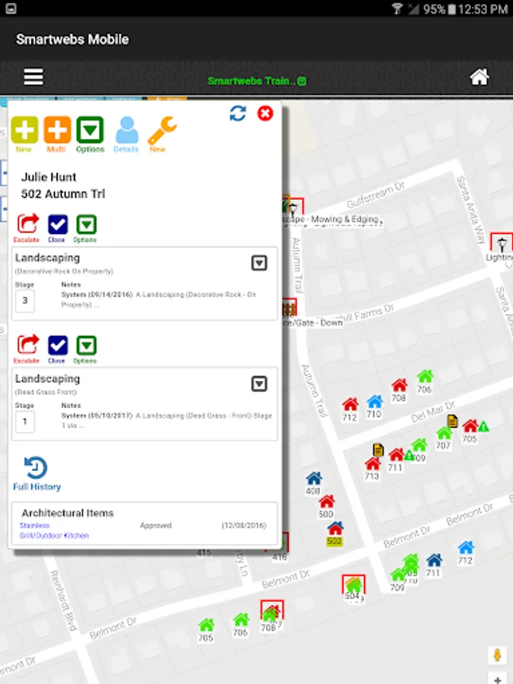Tap Julie Hunt owner name
The height and width of the screenshot is (684, 513).
[x=49, y=177]
